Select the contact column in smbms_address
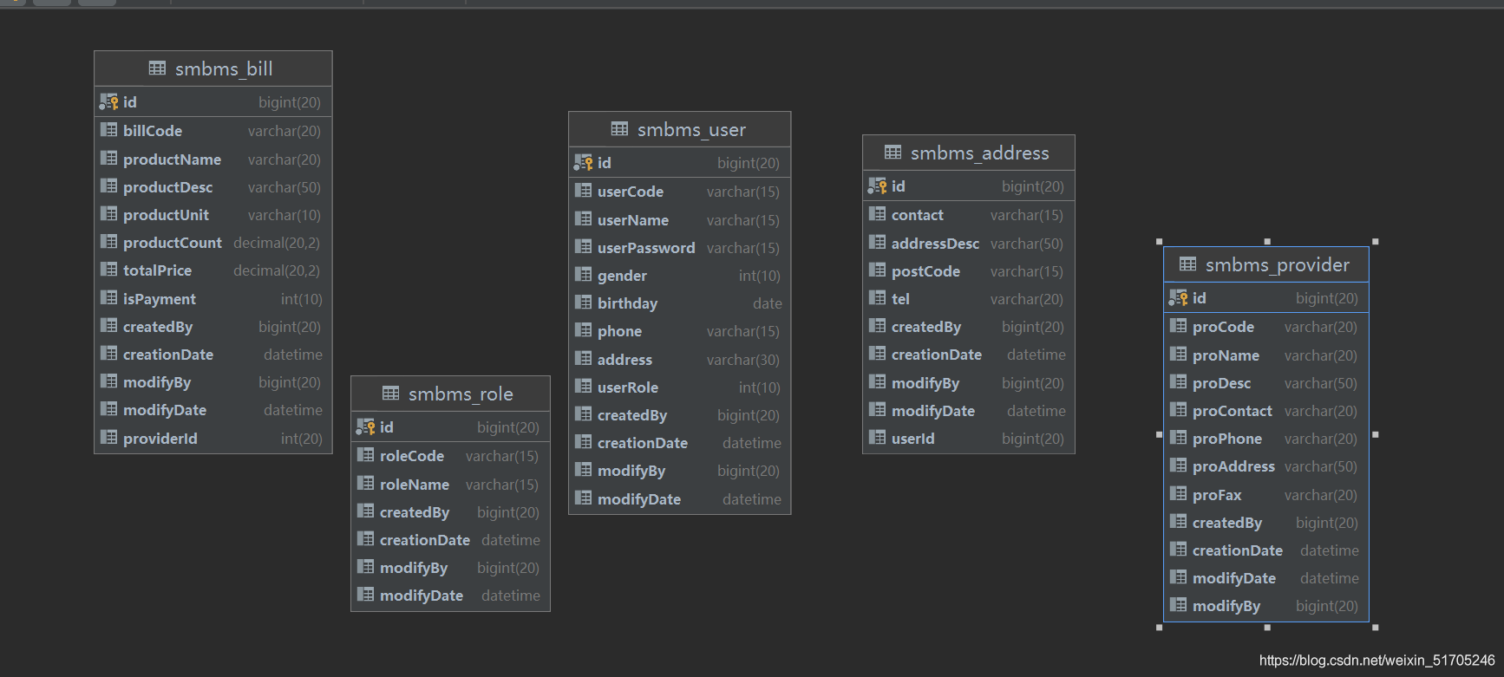Image resolution: width=1504 pixels, height=677 pixels. 969,215
